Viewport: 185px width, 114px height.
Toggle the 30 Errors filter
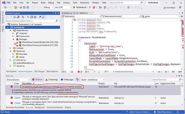pyautogui.click(x=38, y=80)
